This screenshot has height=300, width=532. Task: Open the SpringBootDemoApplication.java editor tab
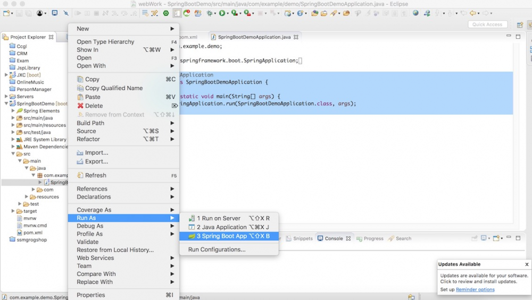pyautogui.click(x=254, y=37)
